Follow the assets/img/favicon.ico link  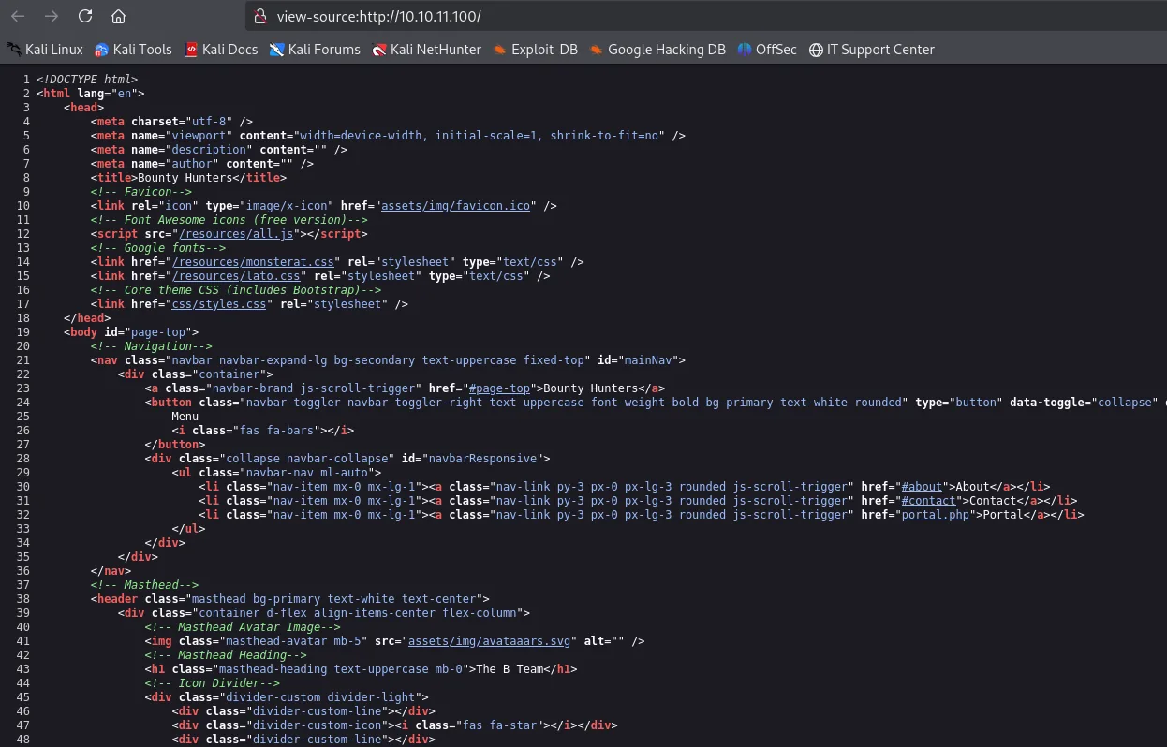click(455, 206)
